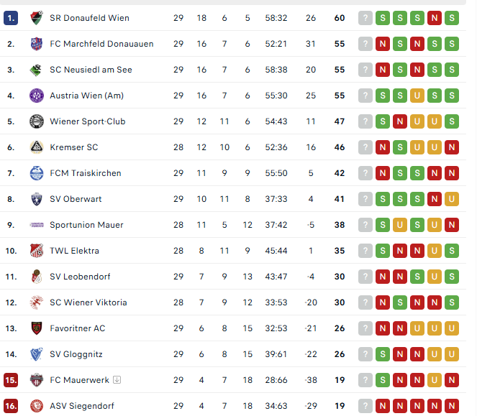The image size is (477, 416).
Task: Open TWL Elektra team link
Action: click(x=74, y=251)
